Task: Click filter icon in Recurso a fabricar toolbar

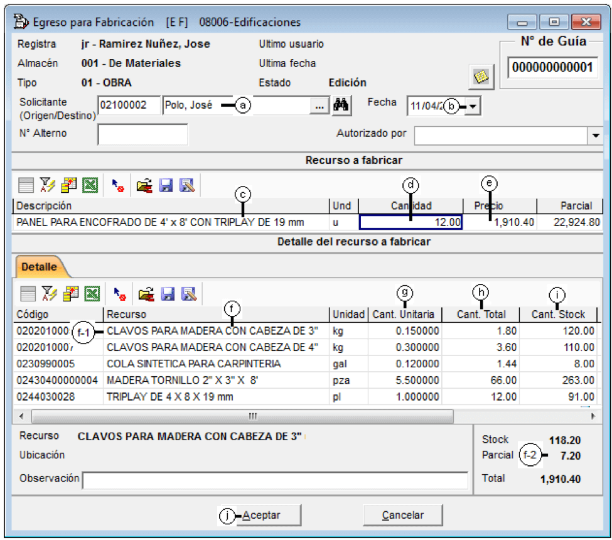Action: pyautogui.click(x=47, y=185)
